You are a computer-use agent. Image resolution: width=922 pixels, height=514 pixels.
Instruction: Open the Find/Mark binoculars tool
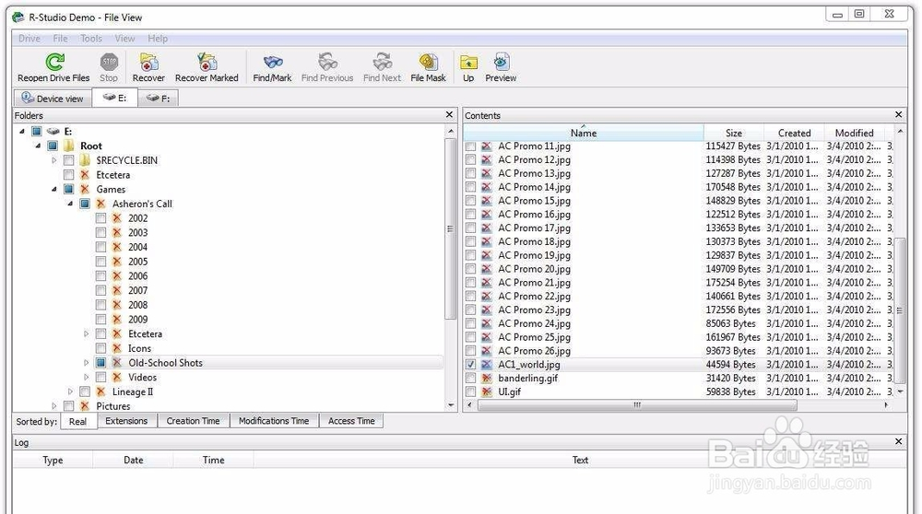tap(273, 62)
